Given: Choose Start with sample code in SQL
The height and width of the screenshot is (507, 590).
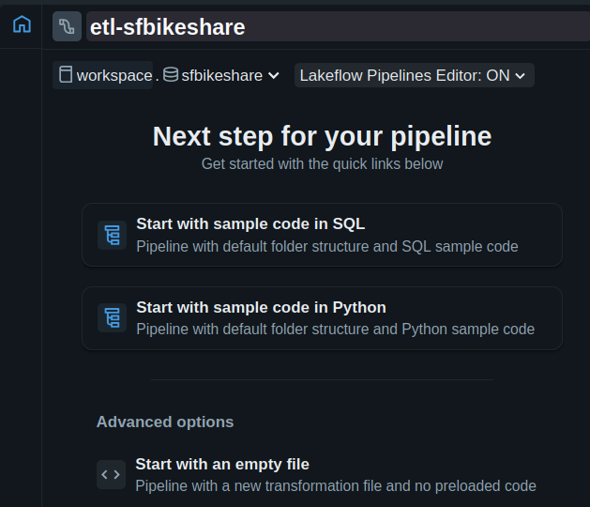Looking at the screenshot, I should [250, 224].
